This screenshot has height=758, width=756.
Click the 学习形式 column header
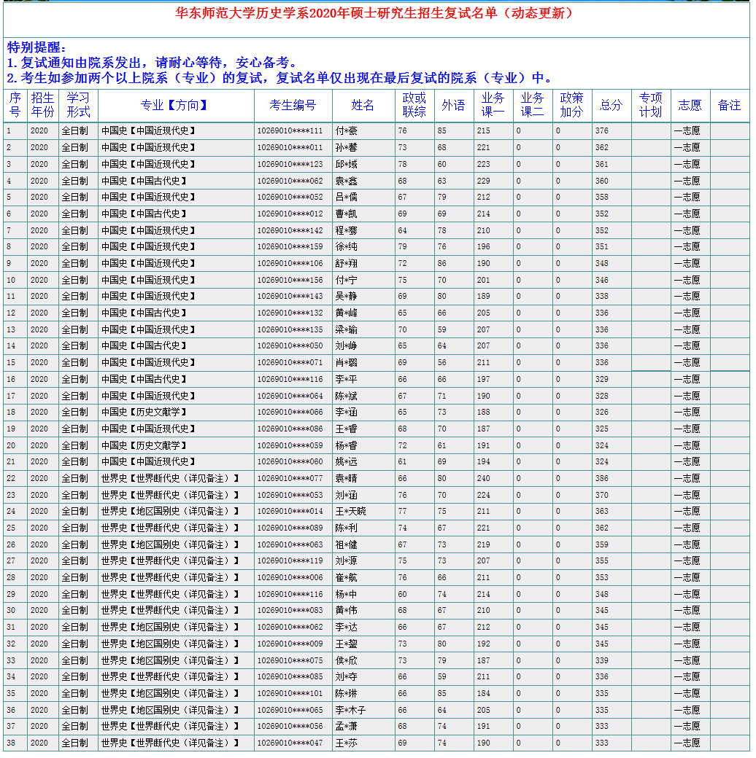[78, 105]
